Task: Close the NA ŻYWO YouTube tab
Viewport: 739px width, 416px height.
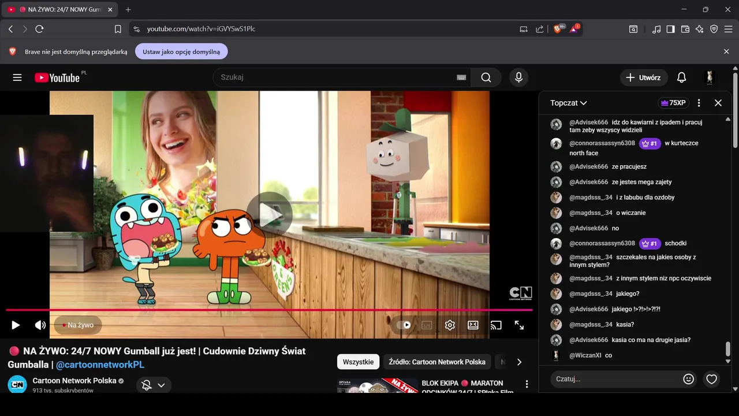Action: tap(110, 10)
